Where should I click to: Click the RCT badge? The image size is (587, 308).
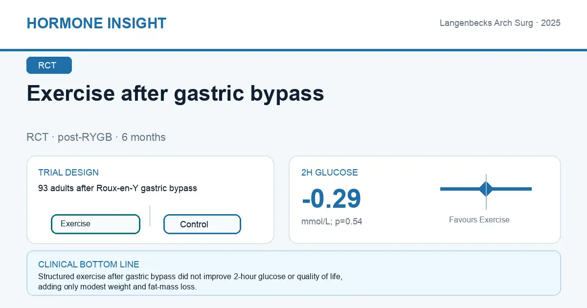tap(49, 66)
